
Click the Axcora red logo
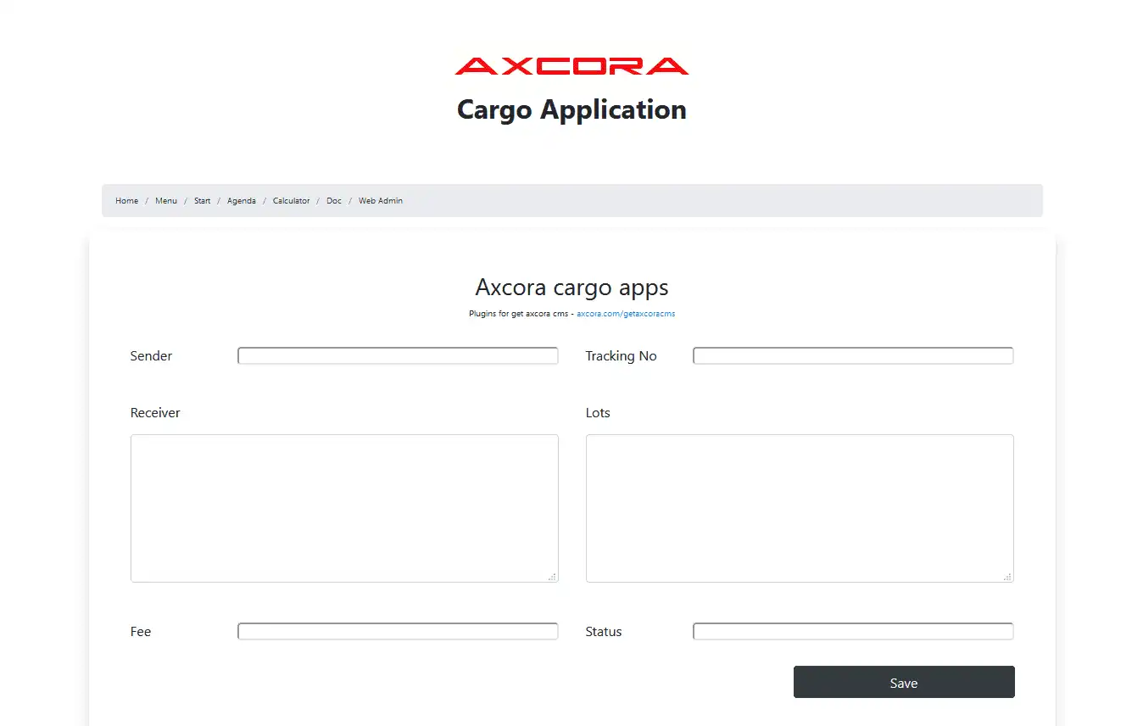click(571, 66)
